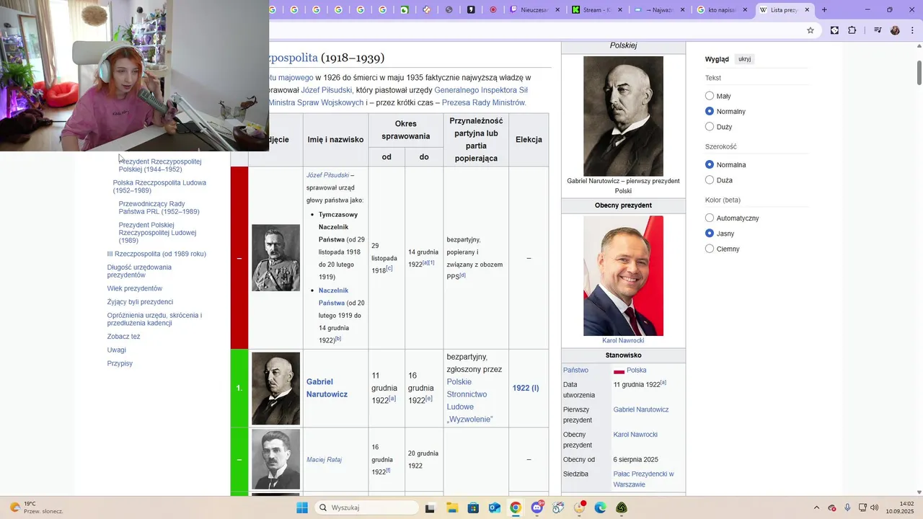This screenshot has width=923, height=519.
Task: Open the weather widget showing 19°C
Action: pyautogui.click(x=36, y=507)
